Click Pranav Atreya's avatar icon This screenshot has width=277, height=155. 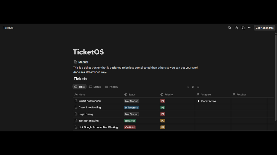click(198, 101)
